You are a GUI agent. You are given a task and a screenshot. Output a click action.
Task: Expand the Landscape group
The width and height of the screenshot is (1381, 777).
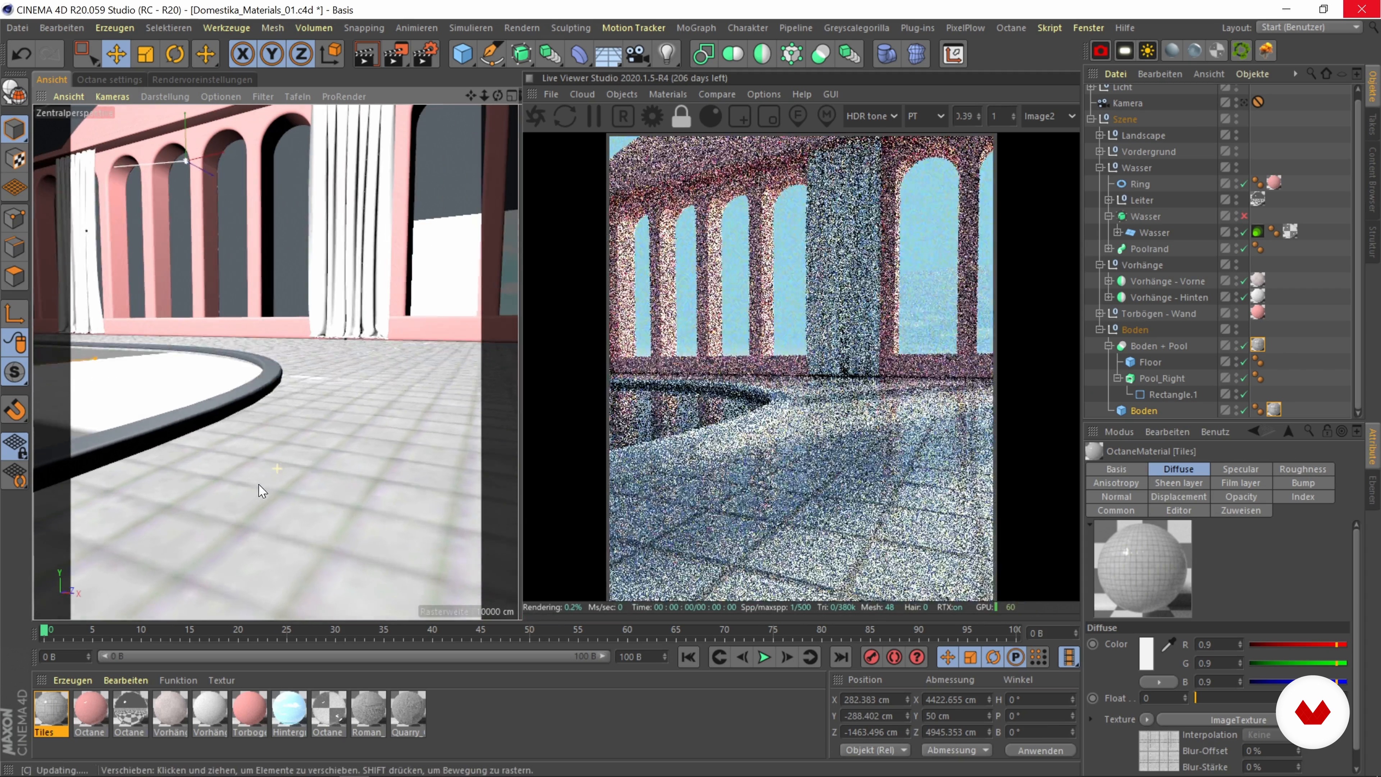pyautogui.click(x=1100, y=135)
